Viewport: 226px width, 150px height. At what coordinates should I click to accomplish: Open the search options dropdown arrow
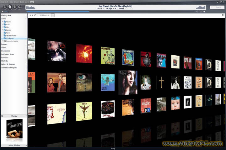point(211,7)
